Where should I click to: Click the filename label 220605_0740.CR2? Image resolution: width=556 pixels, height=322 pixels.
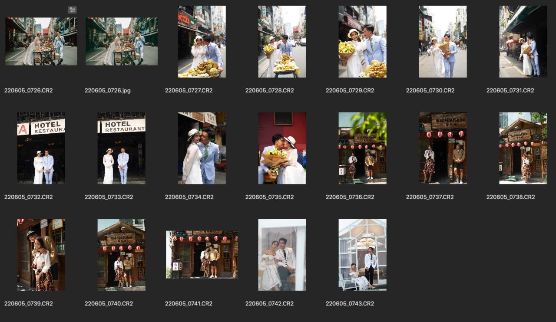[x=109, y=304]
